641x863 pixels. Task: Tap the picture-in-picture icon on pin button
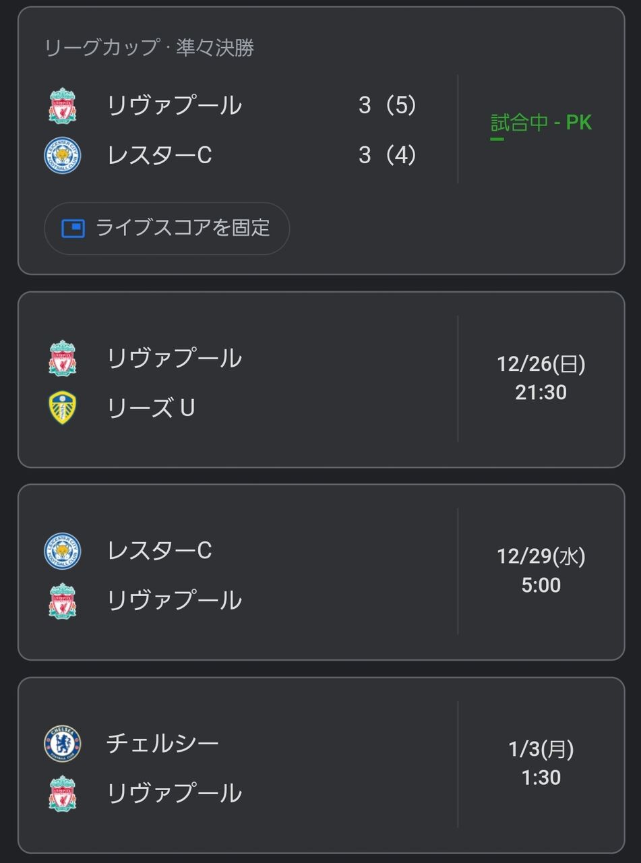73,229
